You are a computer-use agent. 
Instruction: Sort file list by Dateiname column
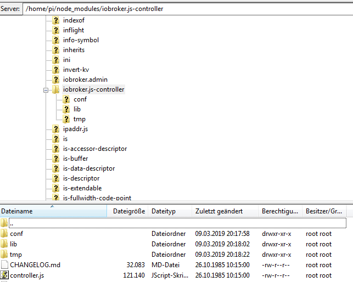pyautogui.click(x=53, y=211)
